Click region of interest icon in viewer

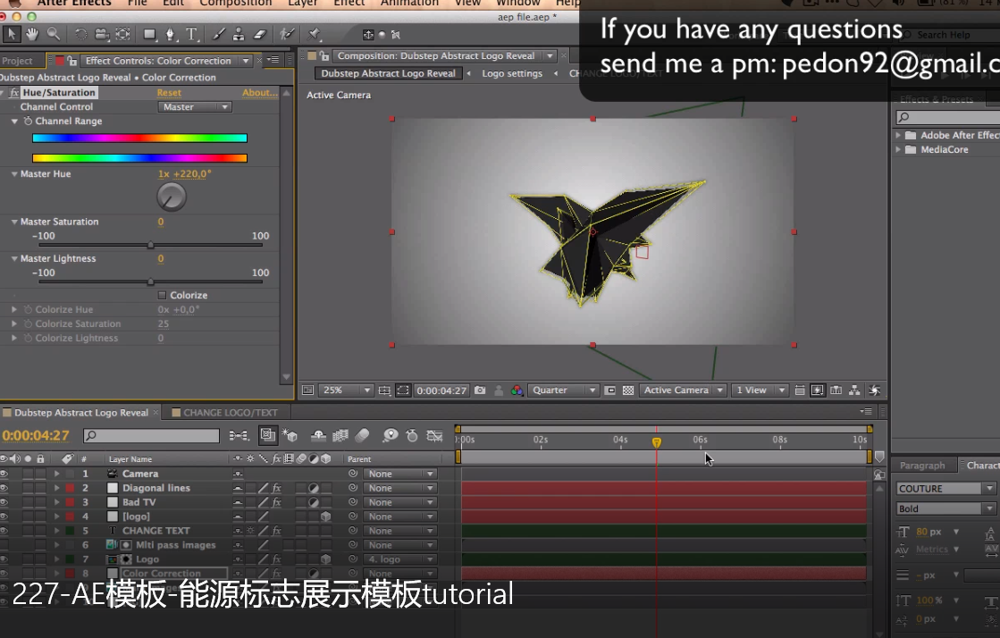point(610,390)
